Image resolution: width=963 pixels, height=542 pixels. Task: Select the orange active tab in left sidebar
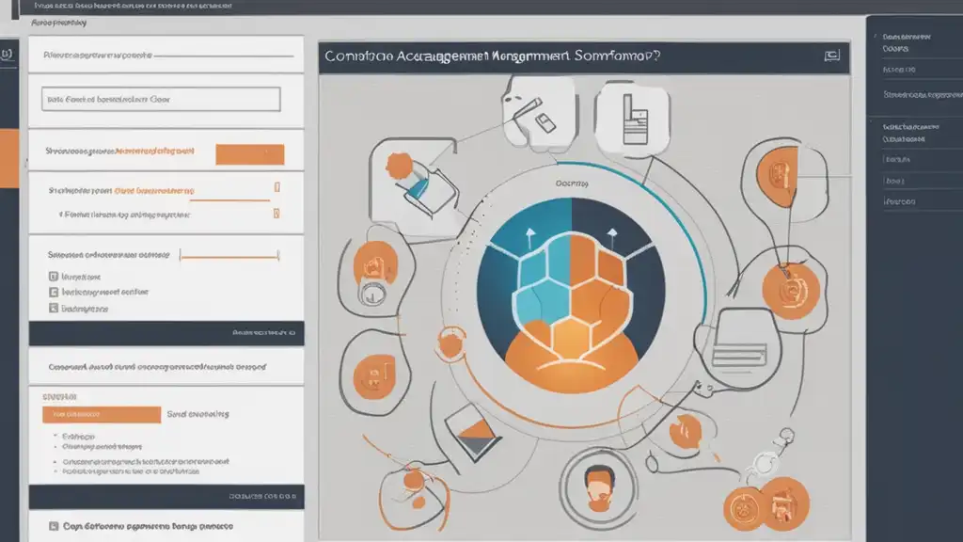pyautogui.click(x=9, y=158)
